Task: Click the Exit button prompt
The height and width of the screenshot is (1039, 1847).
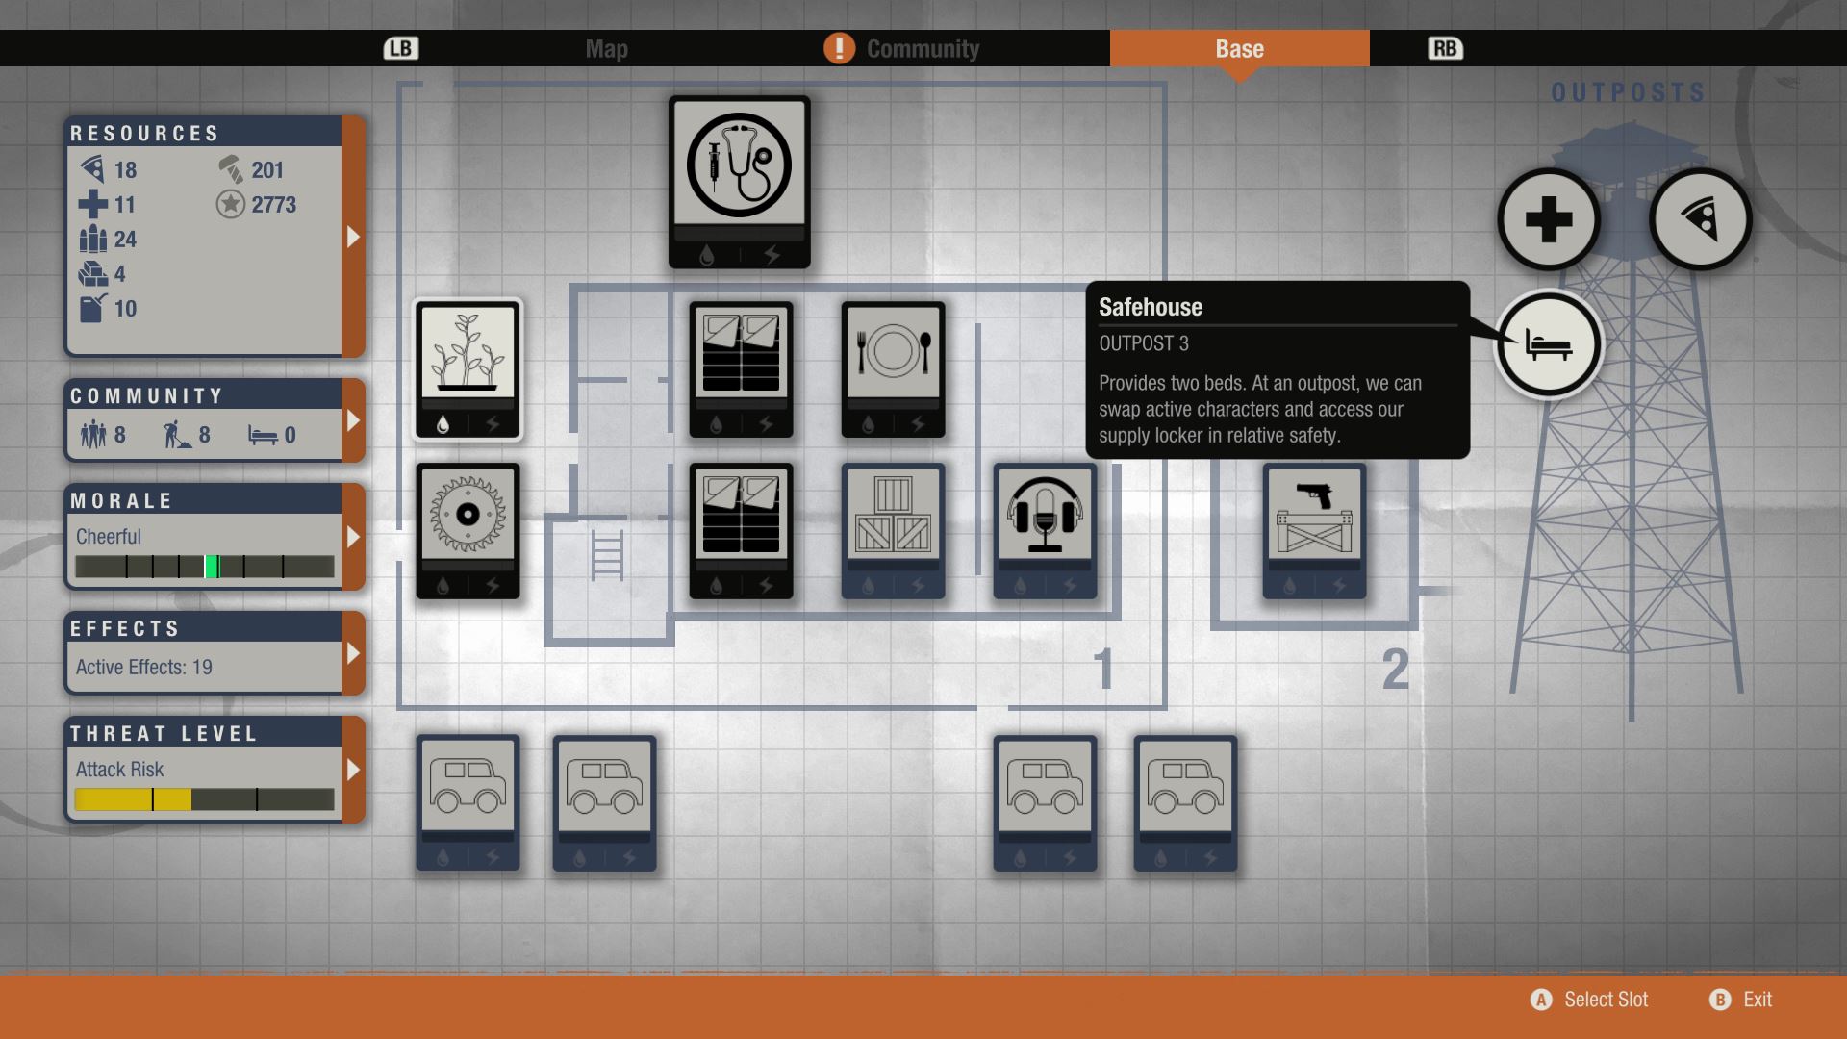Action: [x=1741, y=1000]
